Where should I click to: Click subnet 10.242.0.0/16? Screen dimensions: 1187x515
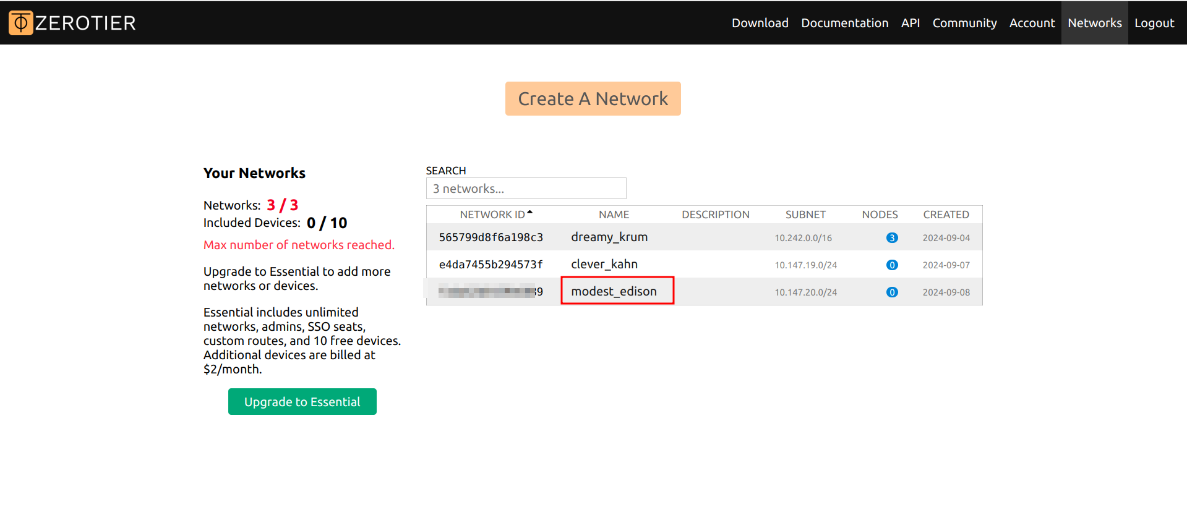803,238
